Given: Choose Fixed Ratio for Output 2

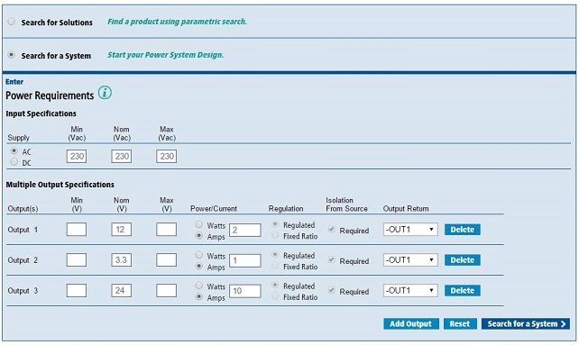Looking at the screenshot, I should pos(275,266).
